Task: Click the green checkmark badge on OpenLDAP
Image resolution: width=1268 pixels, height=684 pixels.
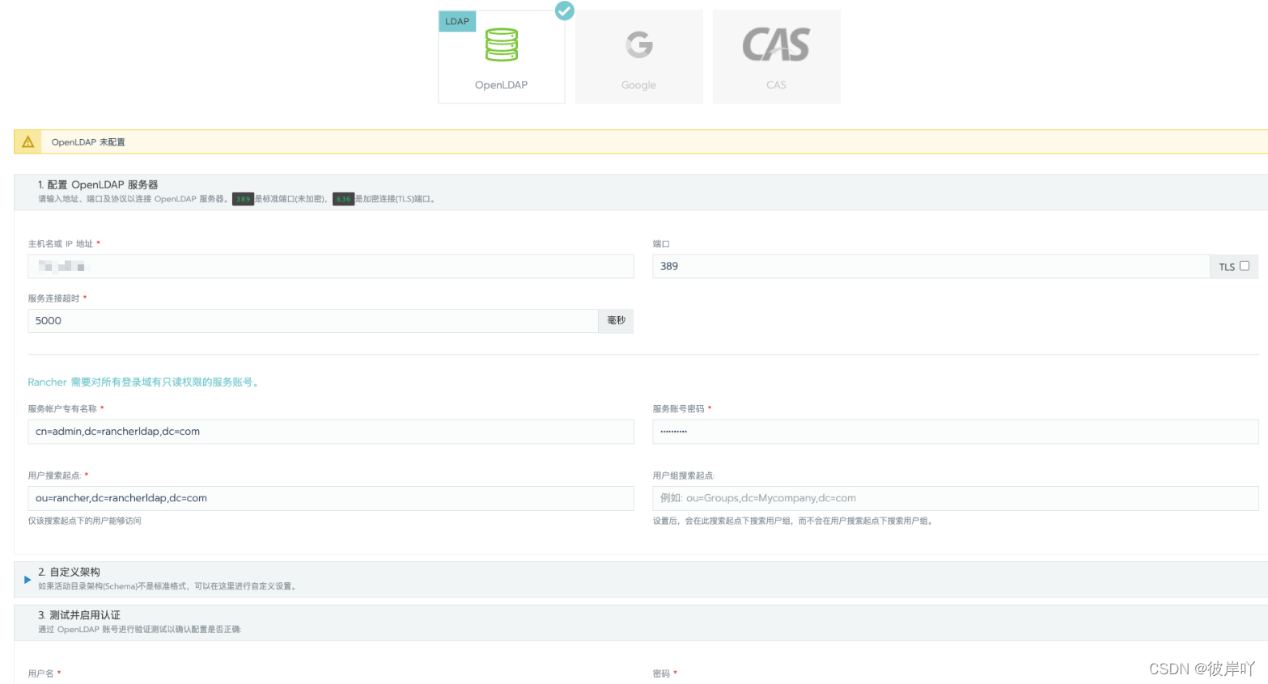Action: point(565,11)
